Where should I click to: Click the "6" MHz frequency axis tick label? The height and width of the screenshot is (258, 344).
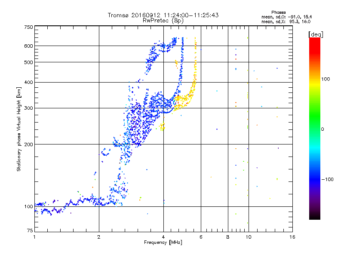point(201,237)
